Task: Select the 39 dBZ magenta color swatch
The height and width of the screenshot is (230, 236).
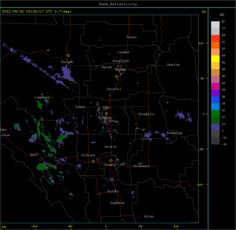Action: [215, 86]
